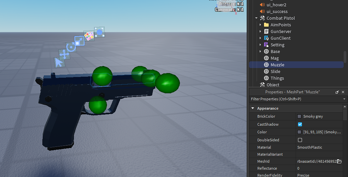348x177 pixels.
Task: Click the Properties panel scroll up arrow
Action: tap(345, 107)
